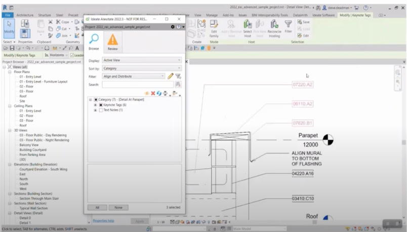Viewport: 407px width, 232px height.
Task: Open the settings gear in Ideate Annotate
Action: point(173,27)
